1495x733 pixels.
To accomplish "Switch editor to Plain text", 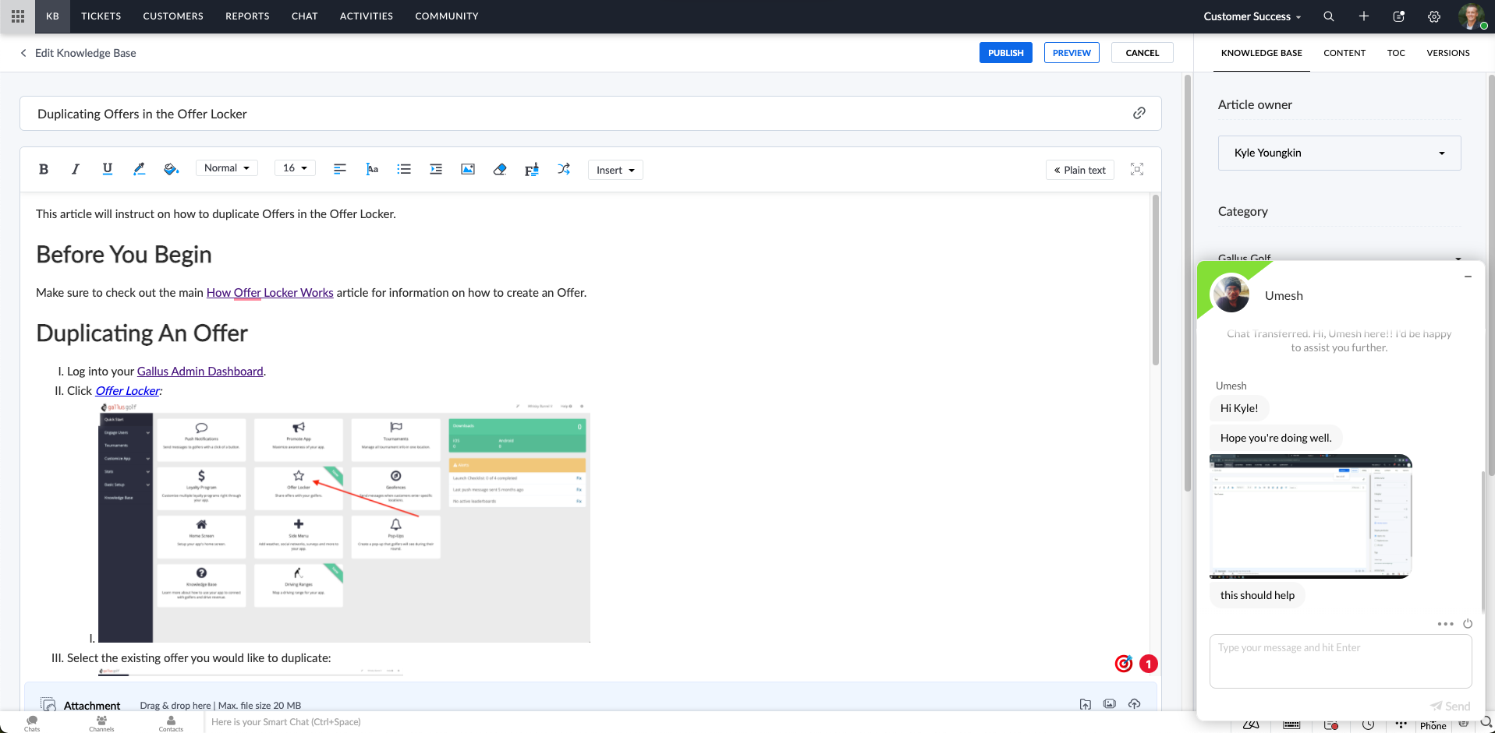I will (1080, 170).
